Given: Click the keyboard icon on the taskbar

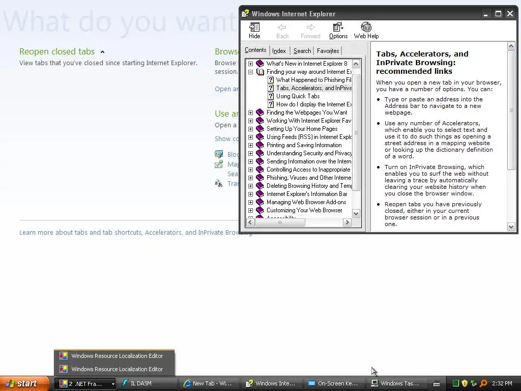Looking at the screenshot, I should tap(437, 384).
